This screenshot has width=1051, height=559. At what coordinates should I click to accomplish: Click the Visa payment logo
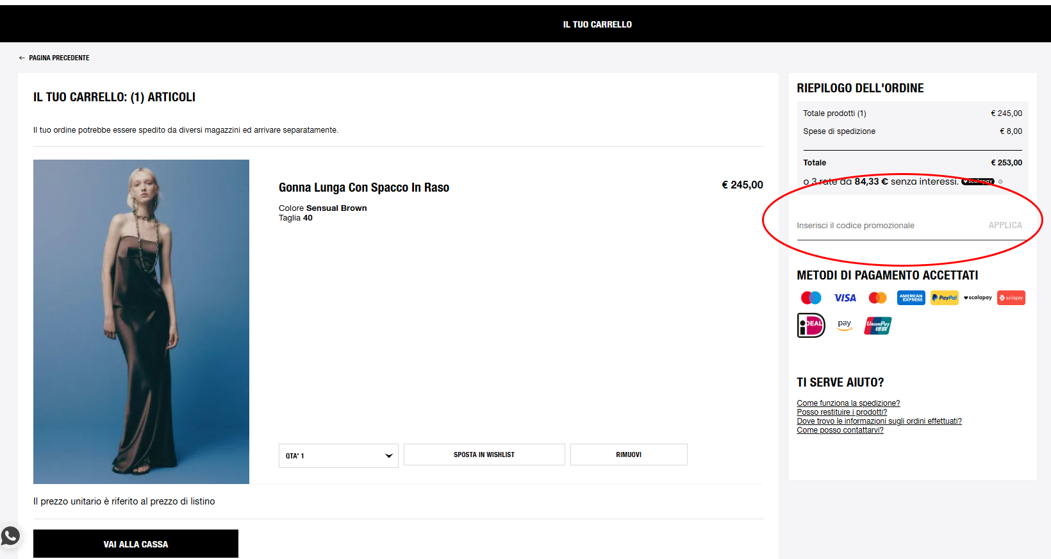(x=845, y=297)
